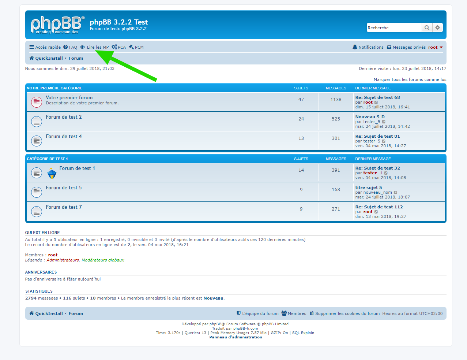Viewport: 467px width, 360px height.
Task: Open the PCM moderator panel
Action: point(136,47)
